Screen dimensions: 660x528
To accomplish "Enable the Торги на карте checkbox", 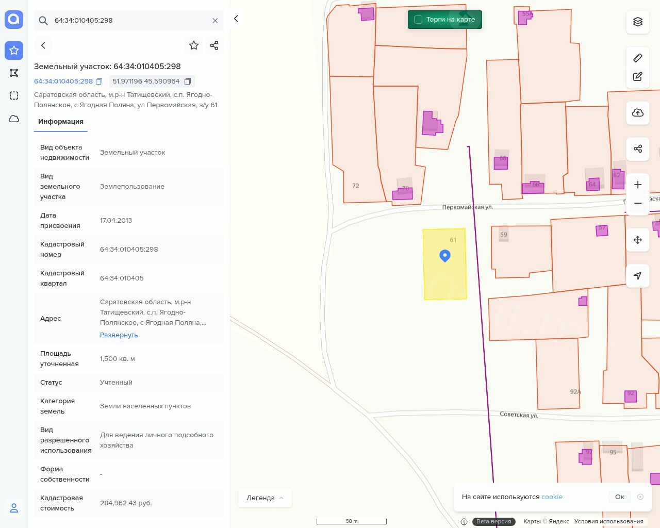I will (x=418, y=20).
